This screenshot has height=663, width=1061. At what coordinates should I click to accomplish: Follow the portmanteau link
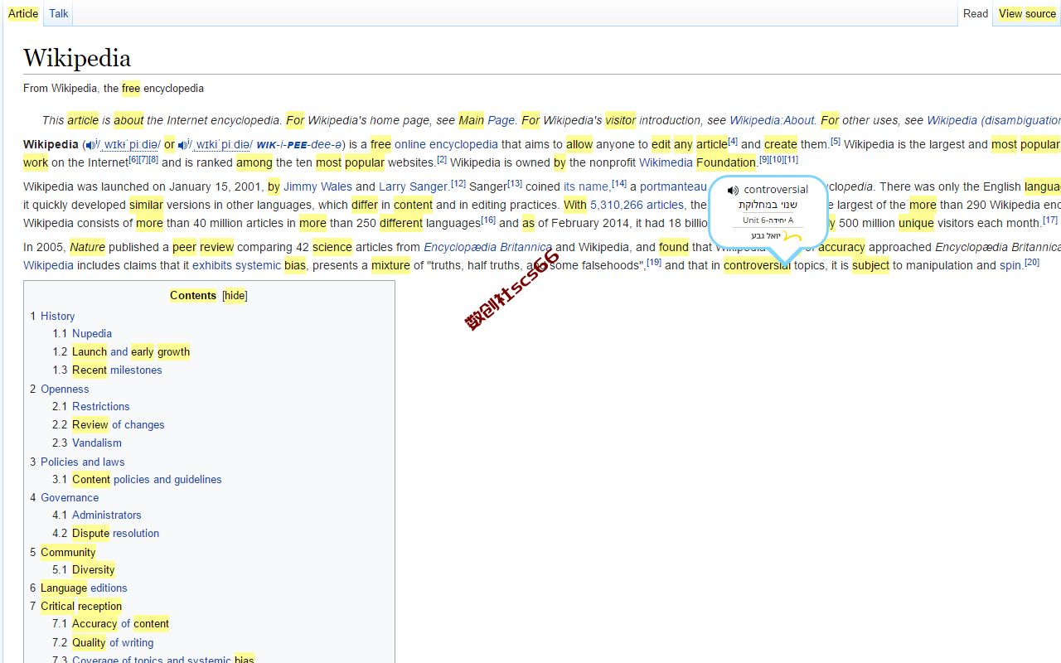tap(673, 186)
